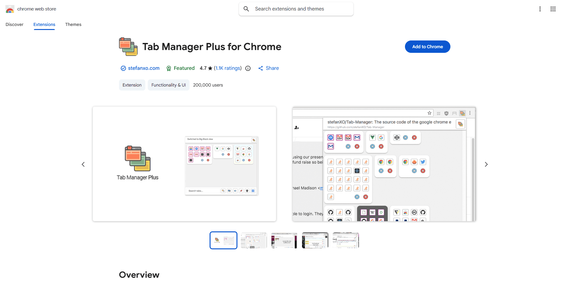Visit the stefanxo.com developer link

pos(144,68)
